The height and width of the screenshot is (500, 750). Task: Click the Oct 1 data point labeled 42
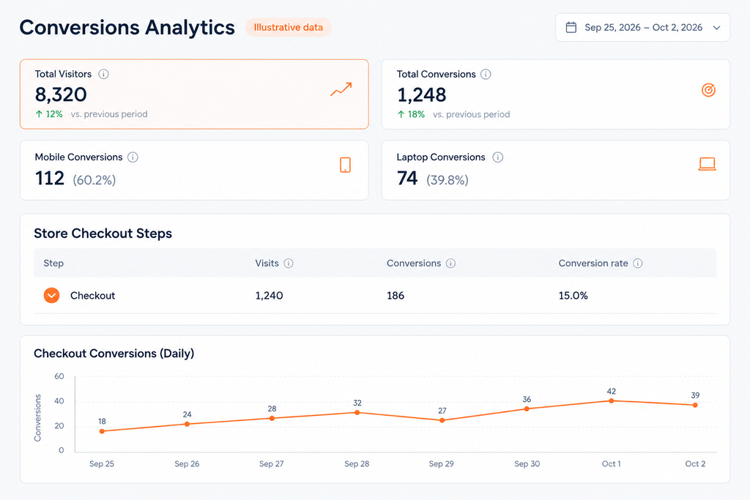pyautogui.click(x=612, y=401)
